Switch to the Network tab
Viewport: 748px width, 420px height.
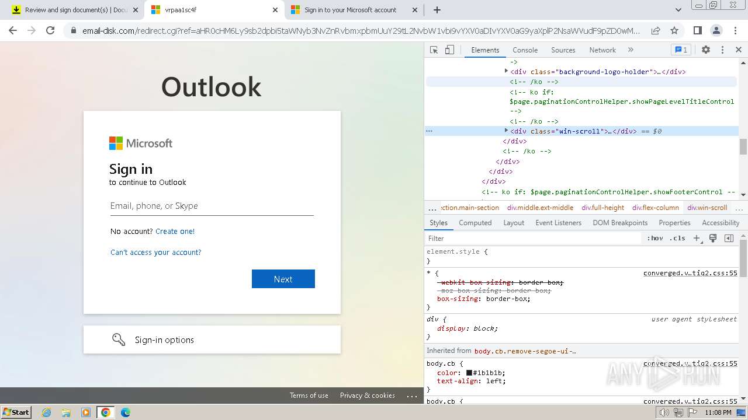pyautogui.click(x=602, y=50)
